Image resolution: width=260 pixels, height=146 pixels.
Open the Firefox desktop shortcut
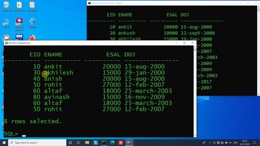[x=32, y=38]
